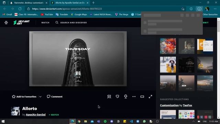
Task: Open the yellow jacket girl thumbnail
Action: coord(168,65)
